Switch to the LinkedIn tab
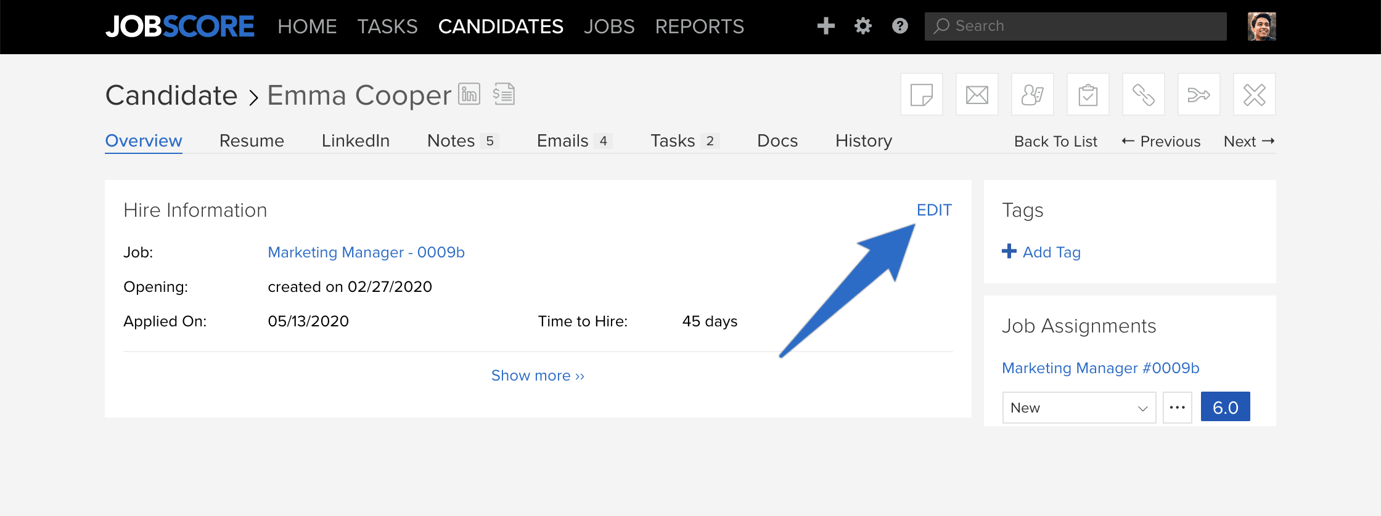 pyautogui.click(x=356, y=141)
